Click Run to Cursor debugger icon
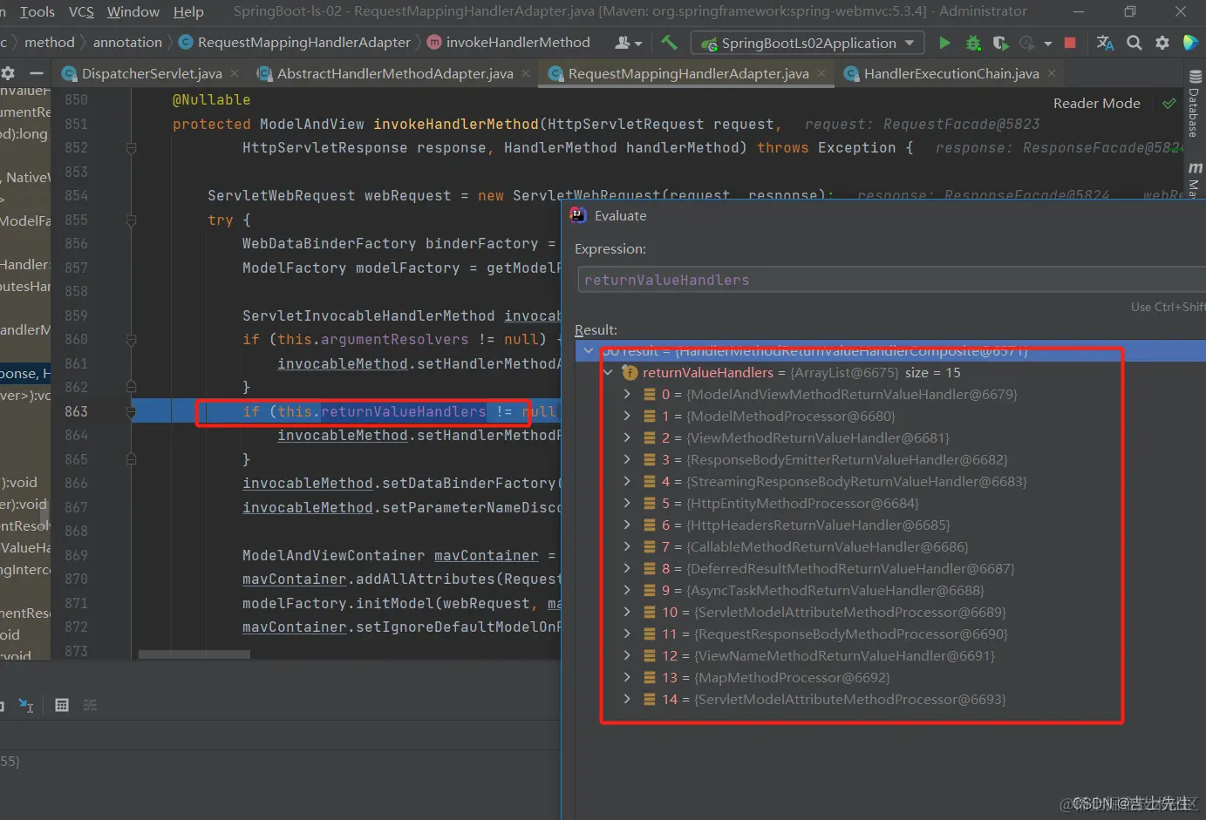 (x=26, y=705)
